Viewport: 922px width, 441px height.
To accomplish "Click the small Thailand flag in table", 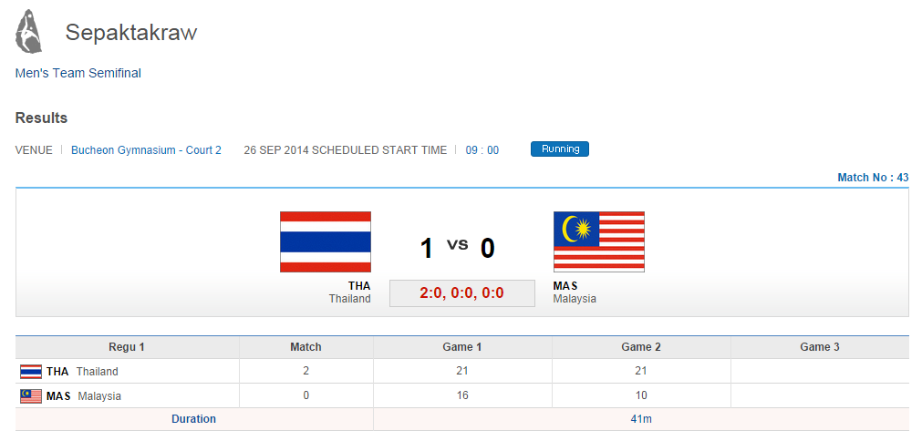I will tap(31, 372).
